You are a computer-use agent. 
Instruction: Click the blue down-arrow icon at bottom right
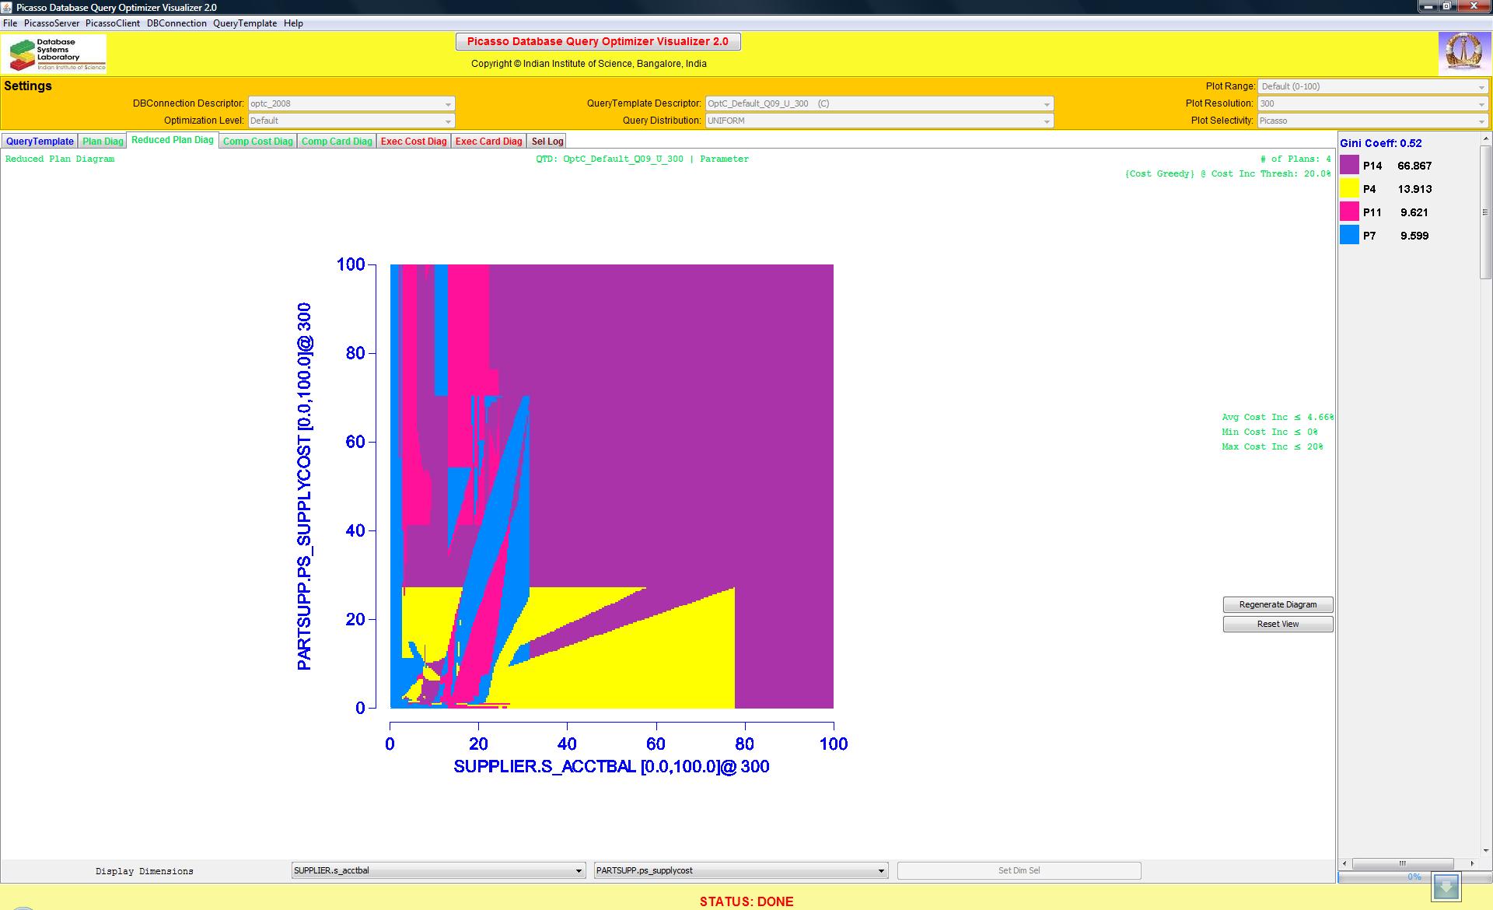click(x=1446, y=887)
